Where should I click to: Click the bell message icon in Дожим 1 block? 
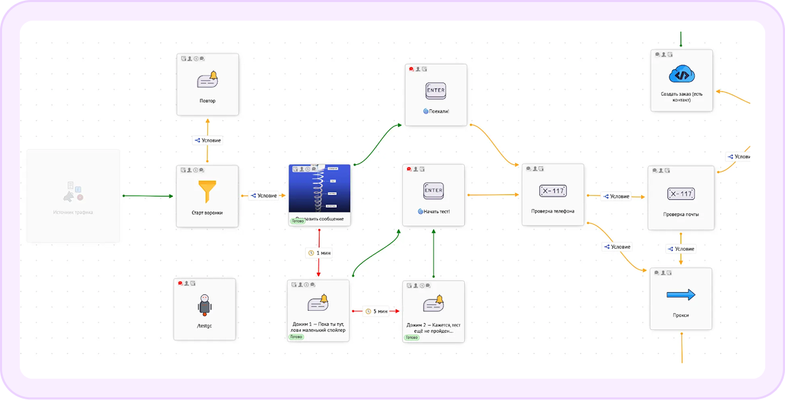pos(318,302)
